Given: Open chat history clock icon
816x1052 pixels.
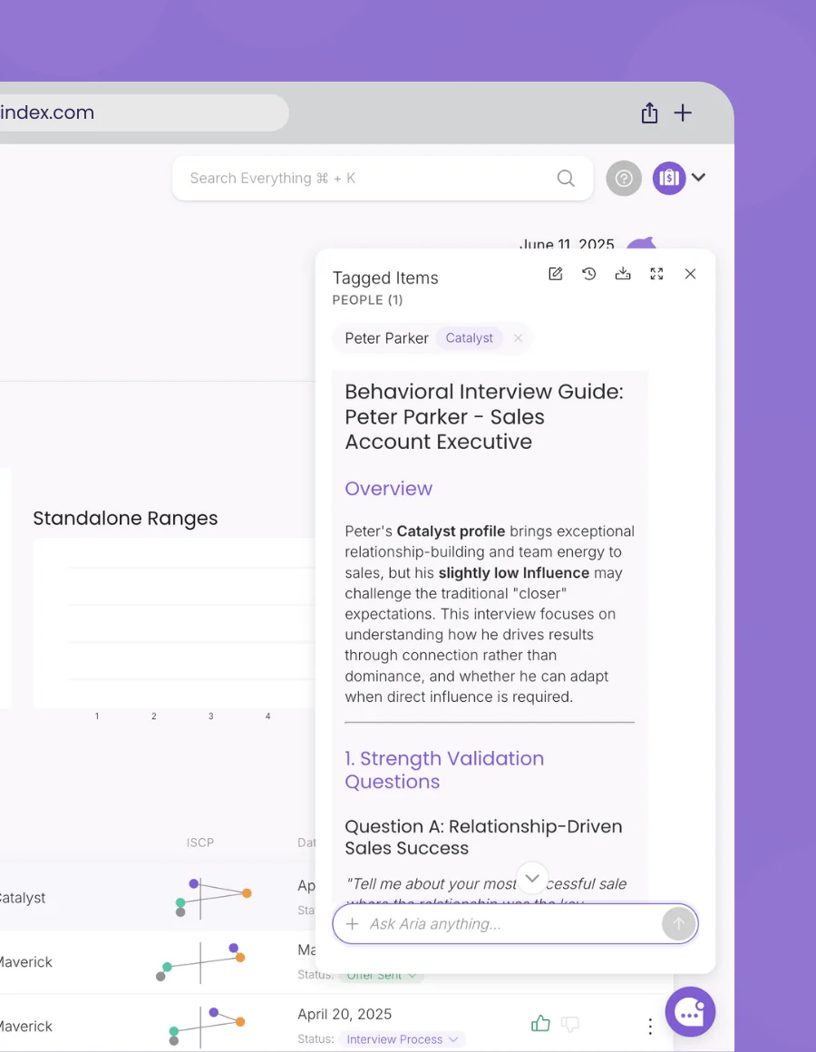Looking at the screenshot, I should 588,274.
